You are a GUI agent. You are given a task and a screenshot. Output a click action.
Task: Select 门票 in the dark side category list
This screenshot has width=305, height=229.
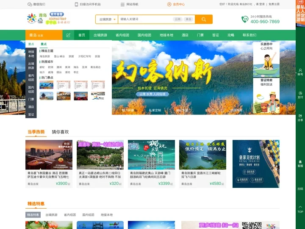[x=31, y=99]
